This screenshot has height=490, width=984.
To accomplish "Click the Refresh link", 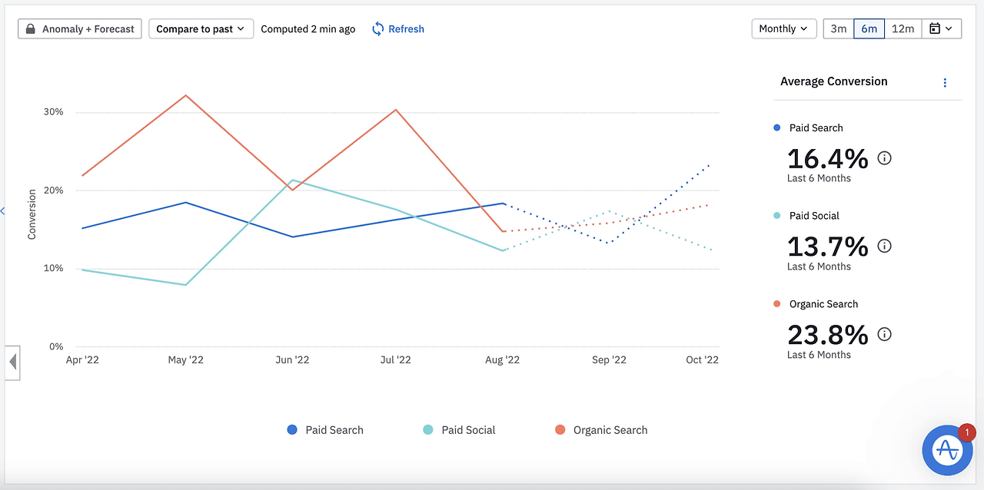I will pyautogui.click(x=406, y=29).
